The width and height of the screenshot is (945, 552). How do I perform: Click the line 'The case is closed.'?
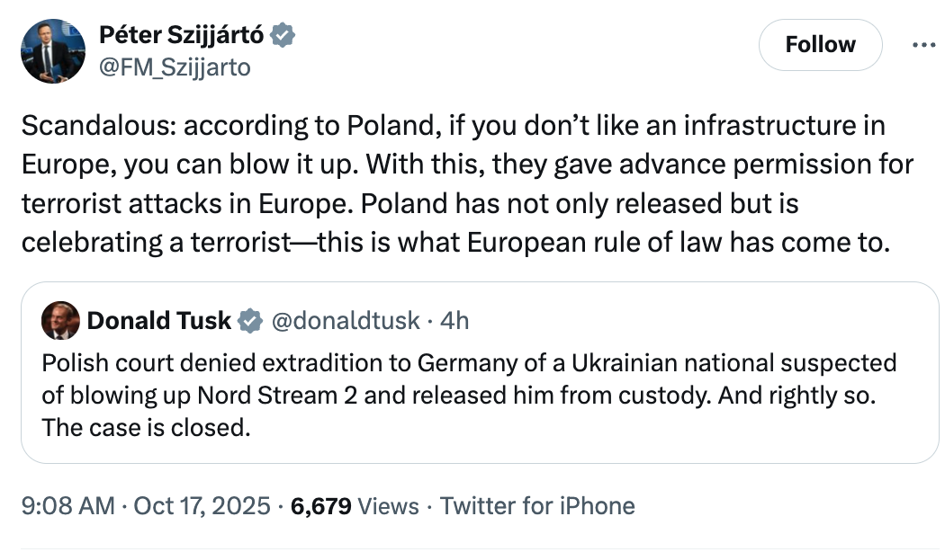tap(146, 427)
